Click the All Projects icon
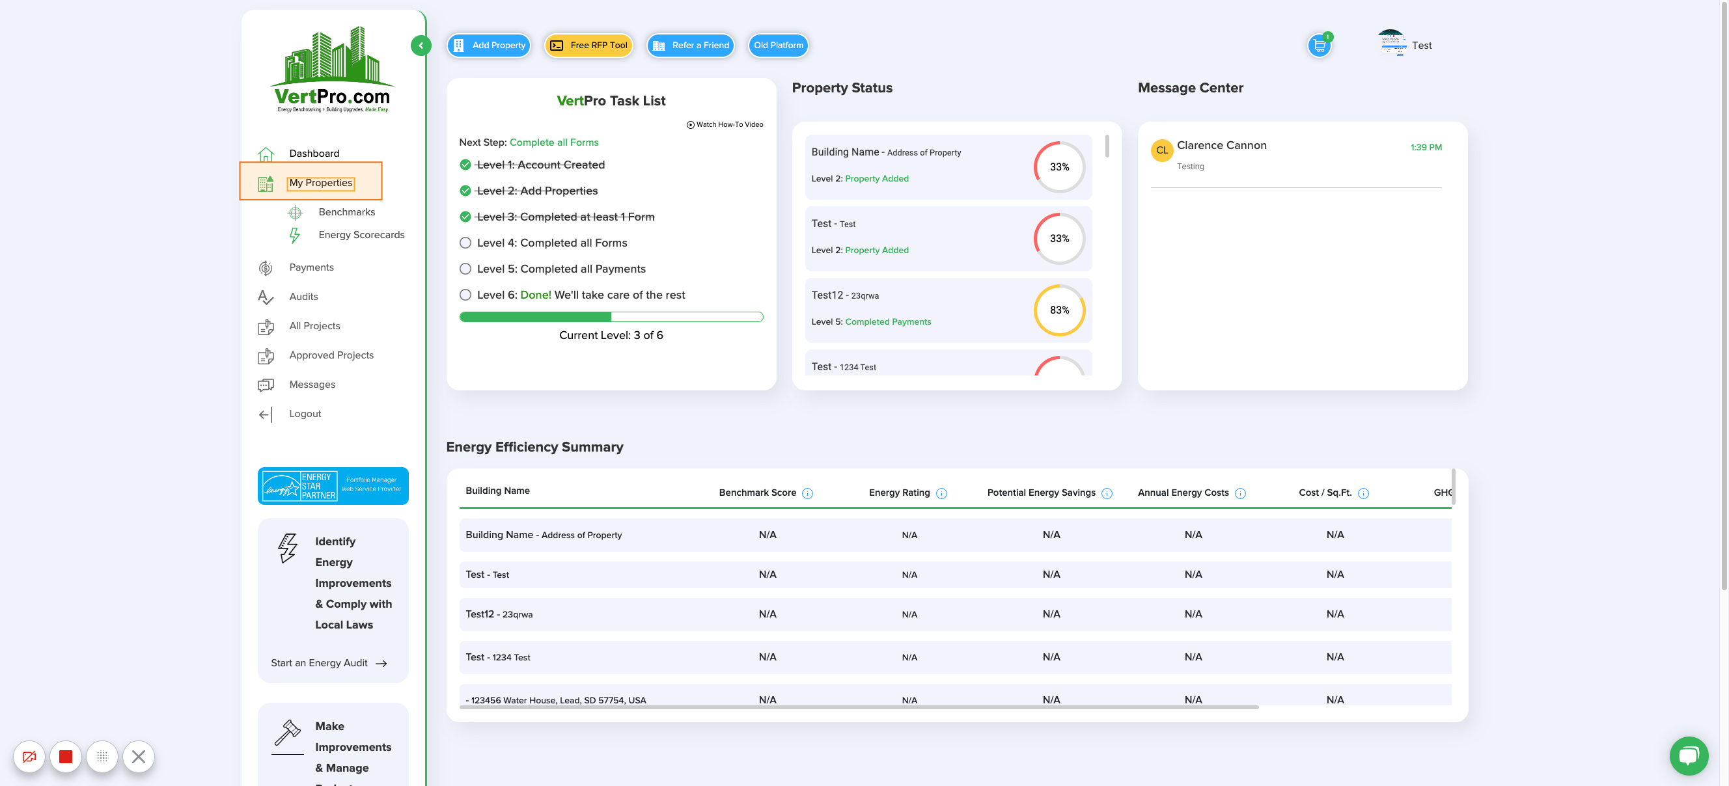Viewport: 1729px width, 786px height. click(x=266, y=327)
